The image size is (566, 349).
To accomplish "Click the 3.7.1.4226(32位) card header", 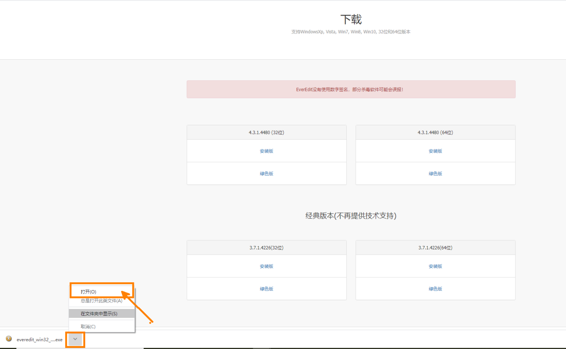I will (266, 248).
